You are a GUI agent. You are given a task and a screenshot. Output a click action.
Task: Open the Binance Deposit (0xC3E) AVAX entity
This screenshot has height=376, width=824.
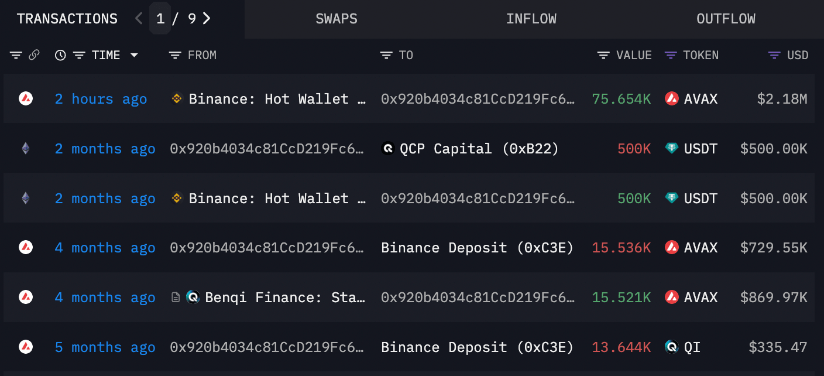[x=477, y=248]
